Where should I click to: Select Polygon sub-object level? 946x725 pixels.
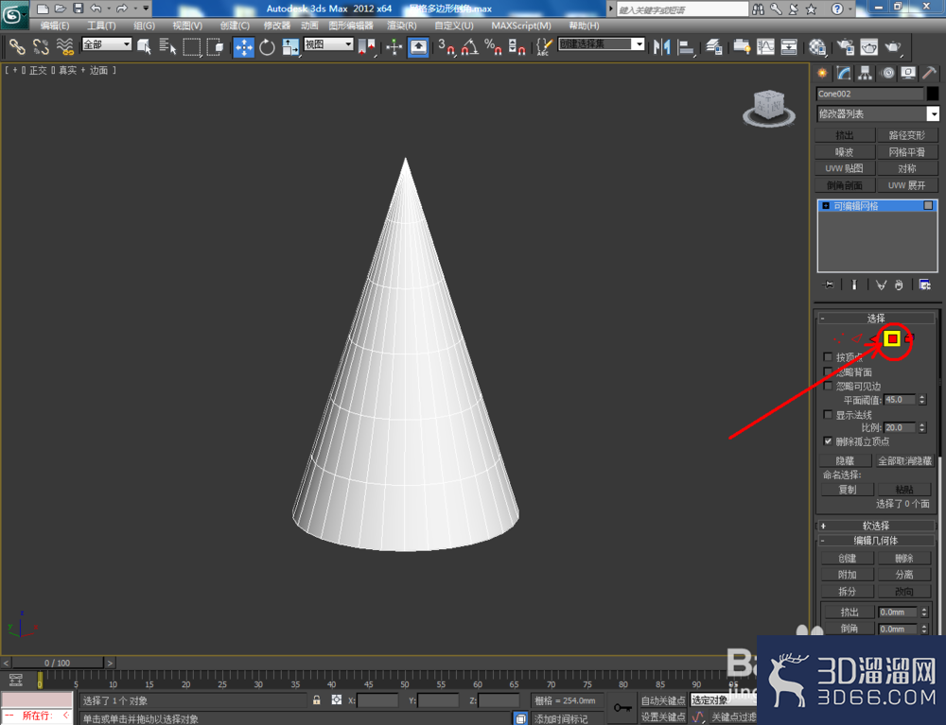coord(892,338)
